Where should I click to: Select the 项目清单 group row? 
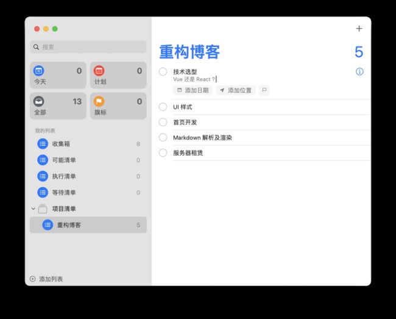coord(88,209)
